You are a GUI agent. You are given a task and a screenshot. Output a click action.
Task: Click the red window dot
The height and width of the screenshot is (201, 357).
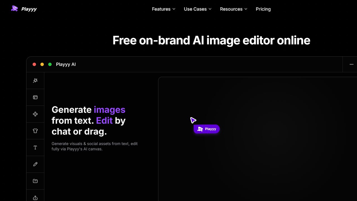(x=34, y=64)
